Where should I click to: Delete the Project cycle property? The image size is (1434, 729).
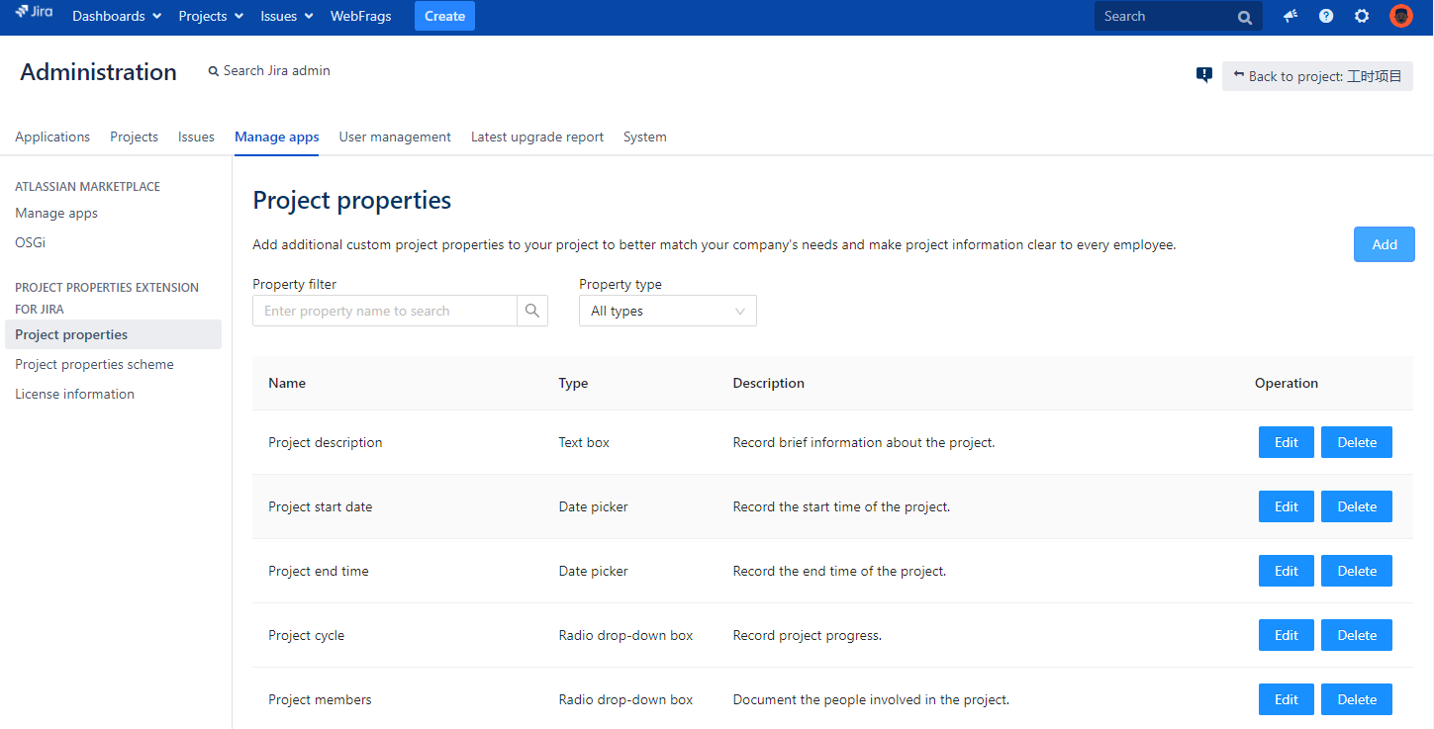[x=1357, y=635]
